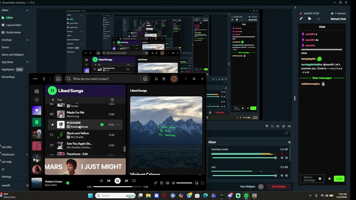
Task: Click the Spotify search field
Action: pos(103,79)
